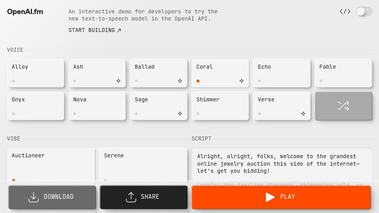The width and height of the screenshot is (379, 213).
Task: Select the Ballad voice
Action: click(x=159, y=73)
